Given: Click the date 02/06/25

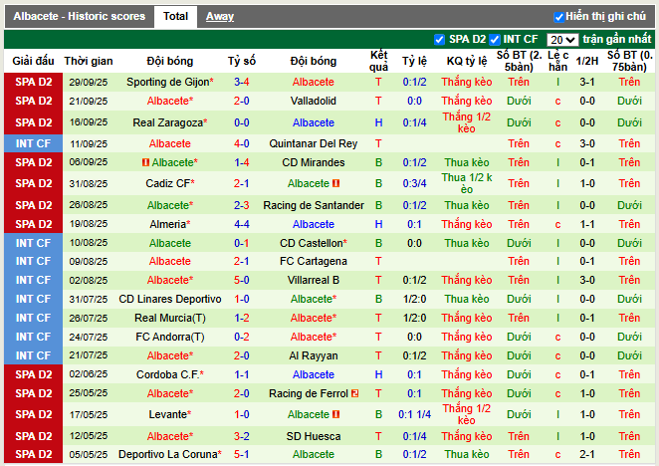Looking at the screenshot, I should 89,374.
